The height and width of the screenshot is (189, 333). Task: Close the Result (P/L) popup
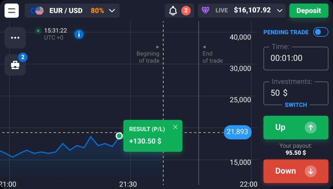(x=175, y=127)
